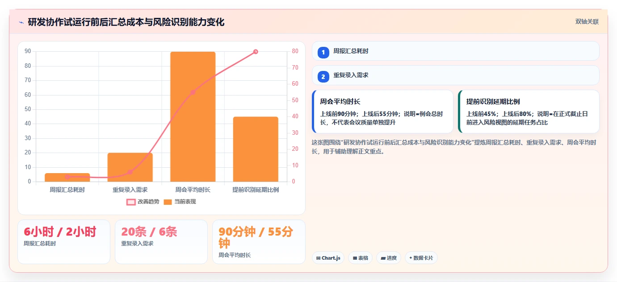Click the main title 研发协作试运行前后汇总成本

[x=126, y=22]
